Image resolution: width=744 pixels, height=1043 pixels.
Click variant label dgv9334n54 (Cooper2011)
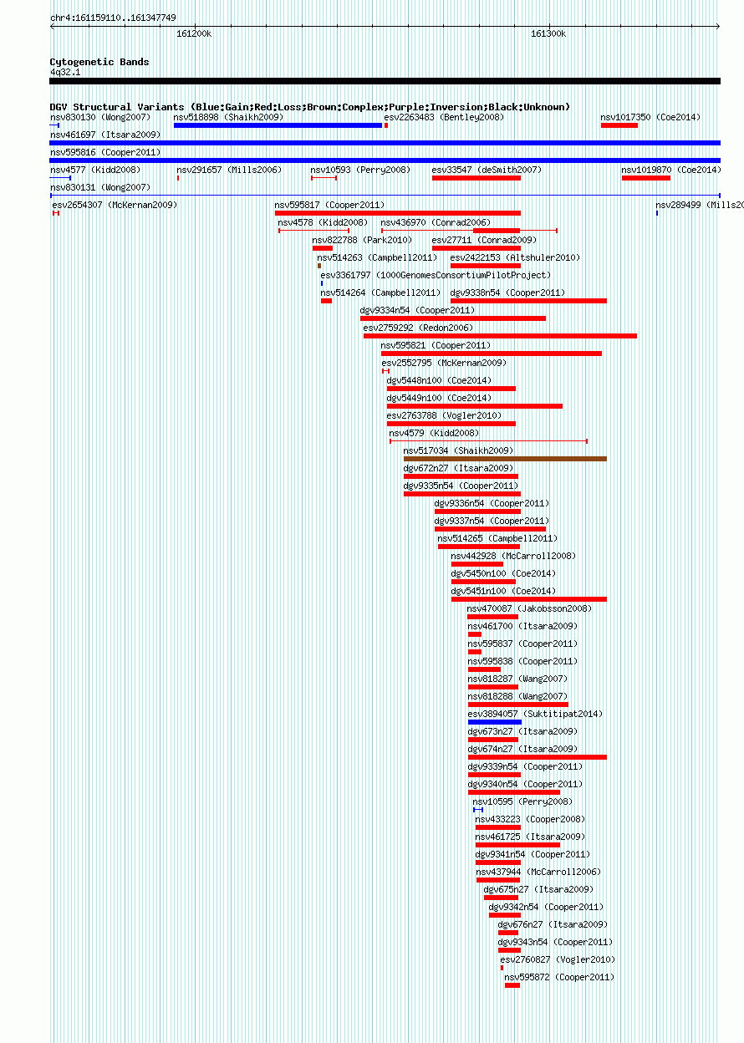click(417, 310)
